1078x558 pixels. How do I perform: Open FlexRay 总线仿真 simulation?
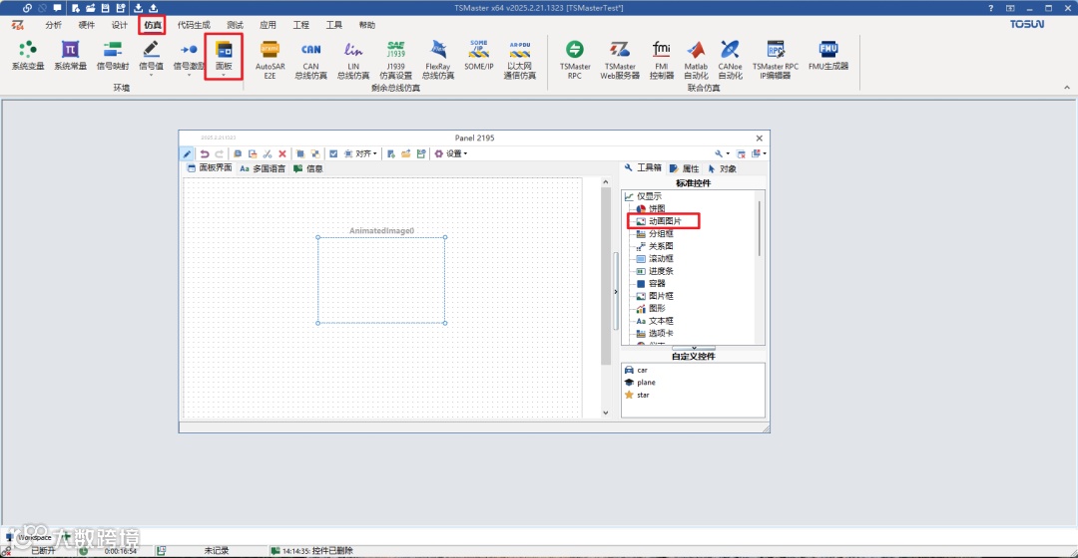pos(438,60)
